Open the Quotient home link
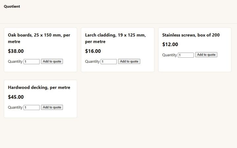Viewport: 237px width, 148px height. pos(12,6)
